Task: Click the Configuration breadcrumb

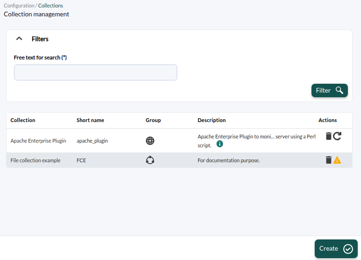Action: coord(19,6)
